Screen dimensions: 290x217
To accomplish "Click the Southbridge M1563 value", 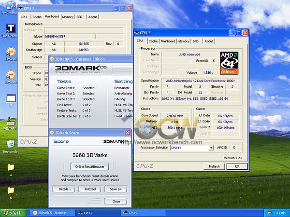I will [84, 50].
